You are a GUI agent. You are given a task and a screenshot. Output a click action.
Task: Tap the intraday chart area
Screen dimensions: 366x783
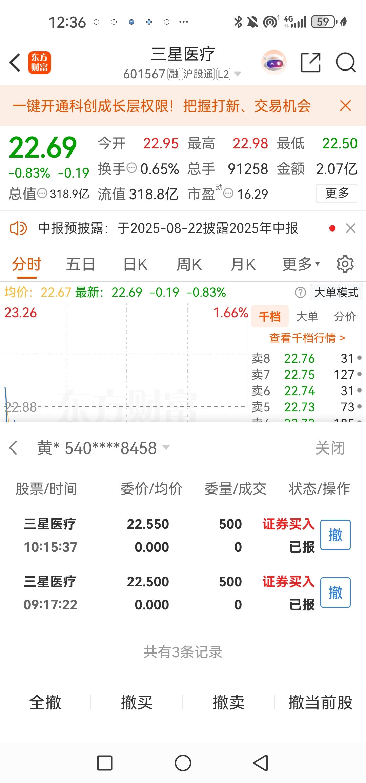click(126, 363)
